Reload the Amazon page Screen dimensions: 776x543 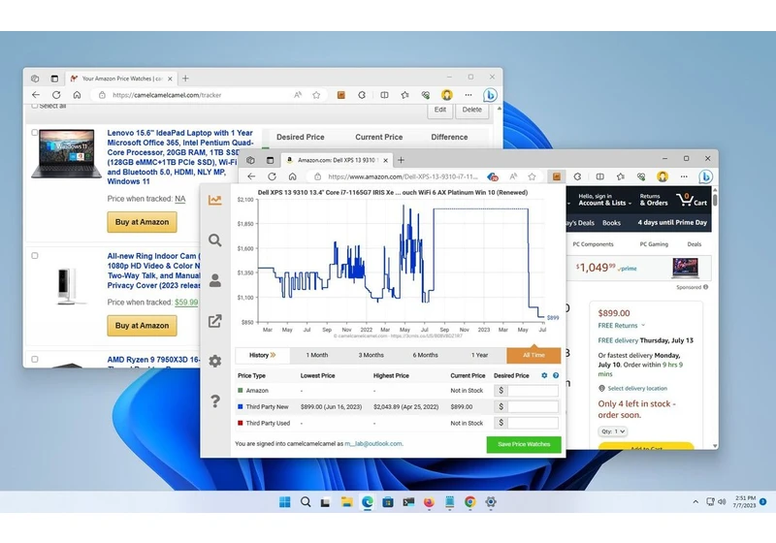272,176
